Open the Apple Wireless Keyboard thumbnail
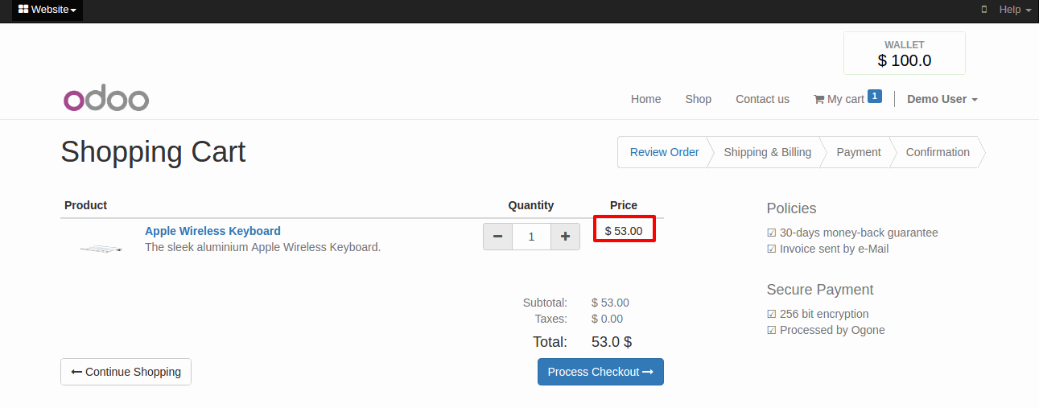 pos(101,249)
